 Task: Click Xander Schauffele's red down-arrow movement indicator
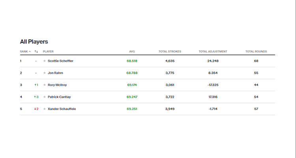[x=36, y=109]
